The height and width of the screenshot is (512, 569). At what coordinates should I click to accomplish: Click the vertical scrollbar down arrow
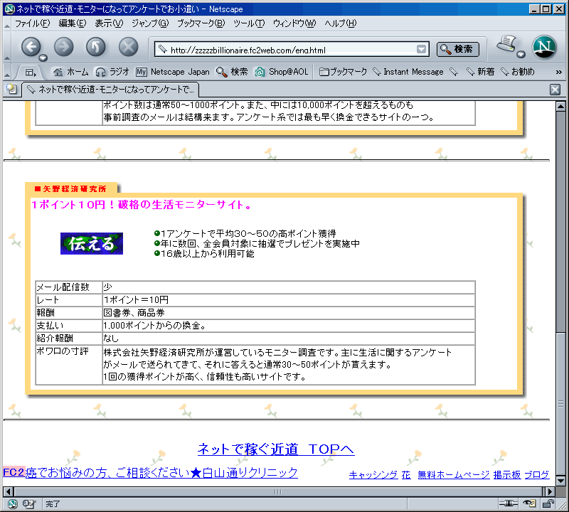tap(560, 481)
